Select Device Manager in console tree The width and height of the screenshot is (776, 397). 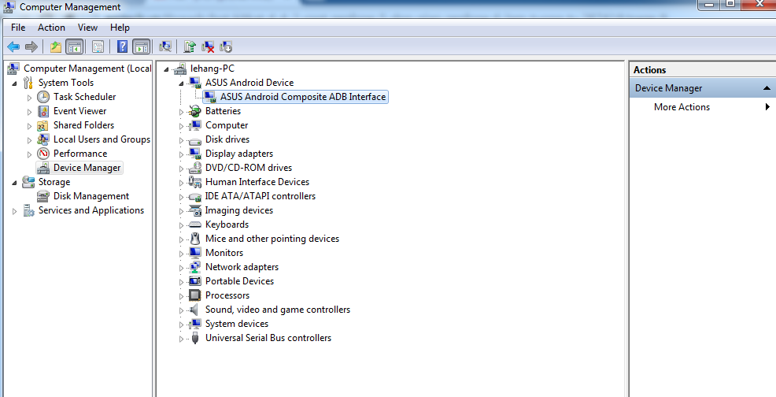point(87,168)
